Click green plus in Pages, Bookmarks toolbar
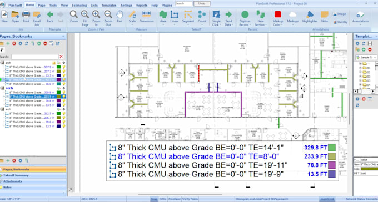This screenshot has width=378, height=202. pos(8,43)
